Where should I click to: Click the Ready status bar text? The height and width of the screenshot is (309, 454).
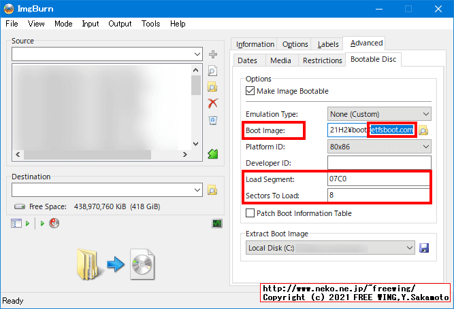tap(13, 301)
